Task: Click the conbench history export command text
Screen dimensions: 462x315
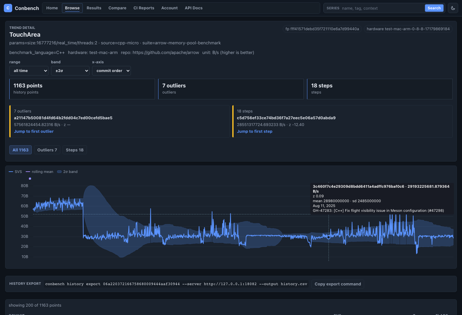Action: [x=176, y=284]
